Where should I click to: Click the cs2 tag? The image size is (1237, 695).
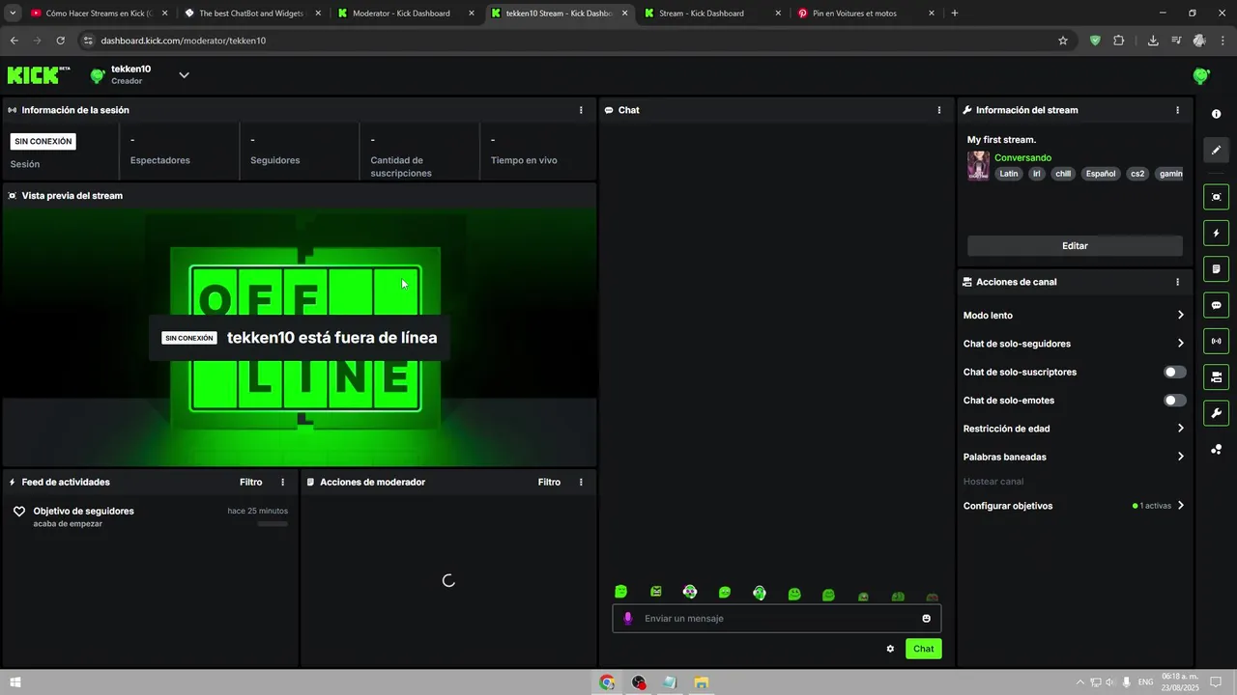point(1137,174)
